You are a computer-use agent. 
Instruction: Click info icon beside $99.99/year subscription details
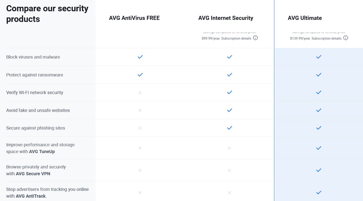(x=256, y=38)
